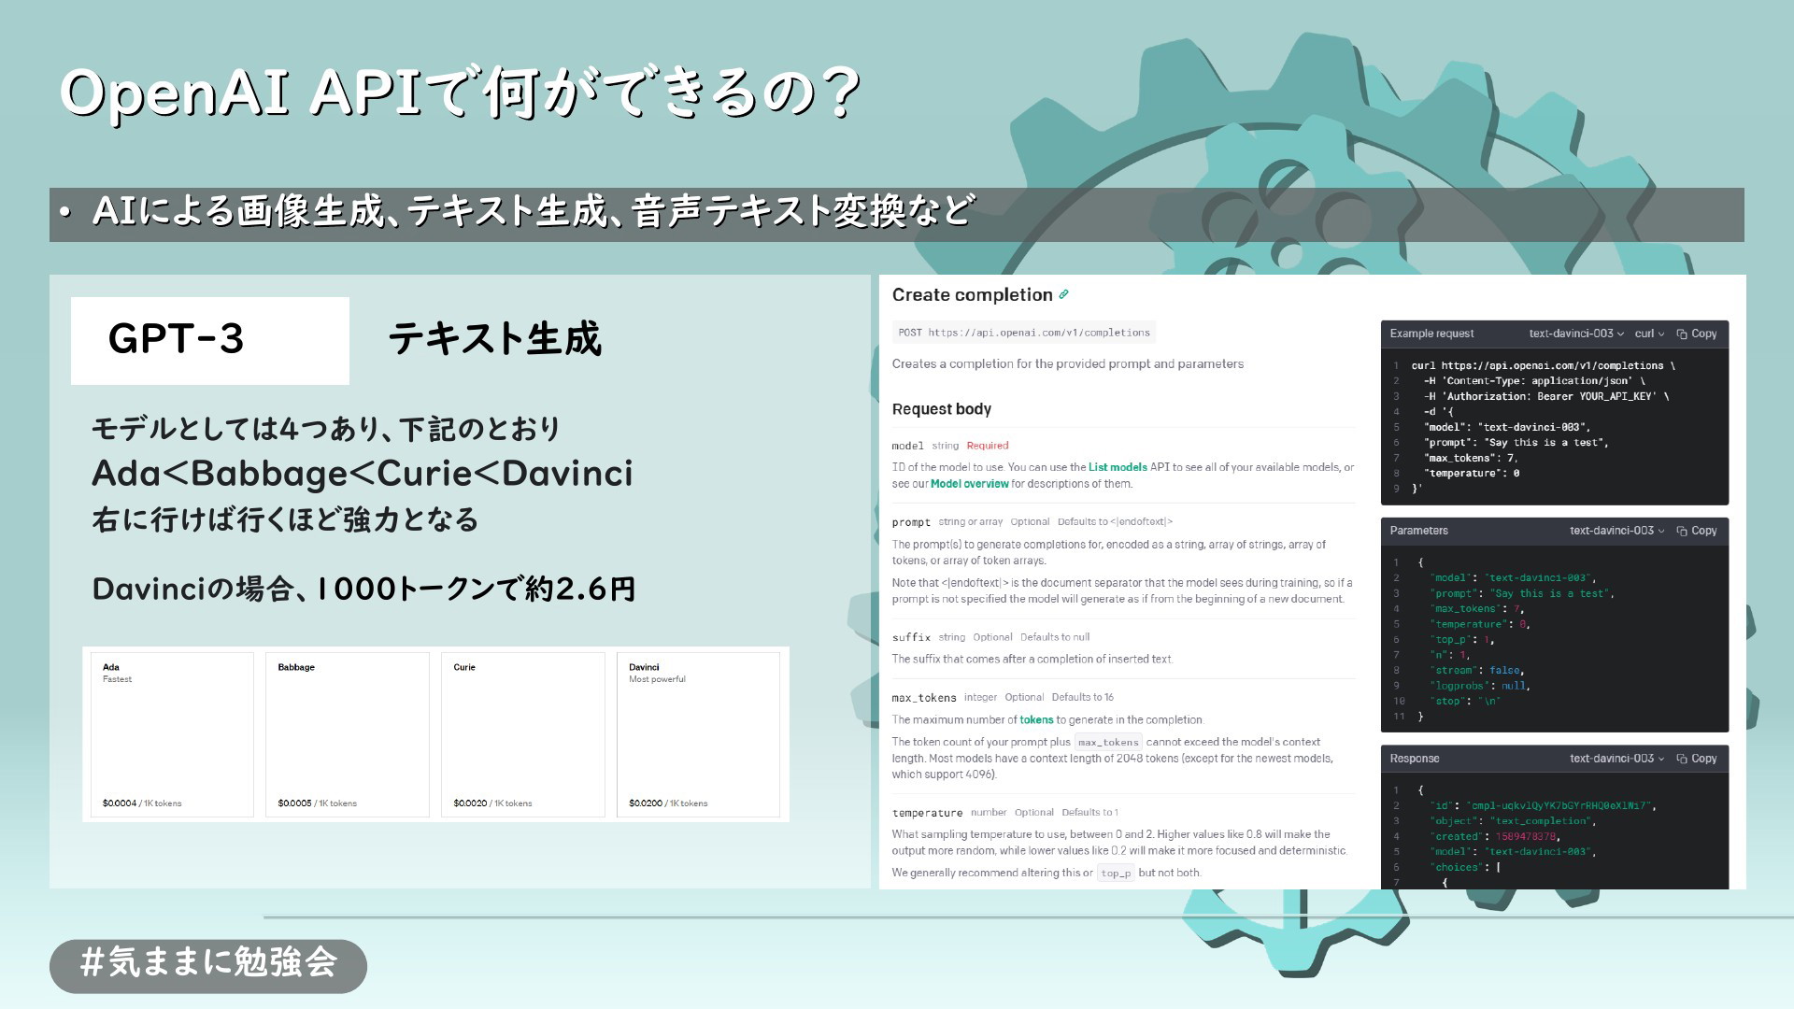
Task: Click the prompt parameter name
Action: [x=911, y=523]
